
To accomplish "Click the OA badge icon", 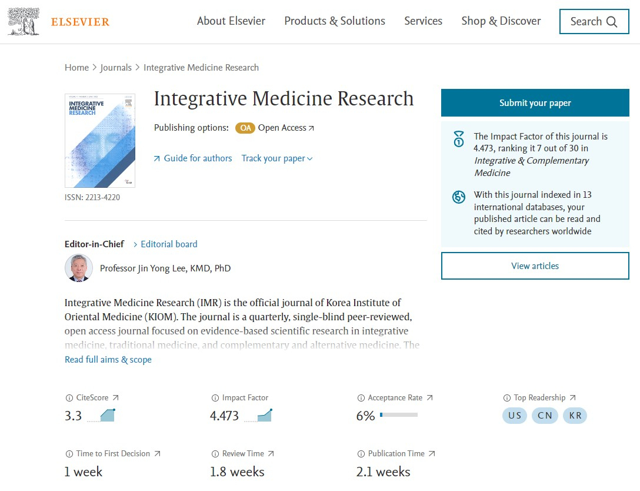I will (x=245, y=128).
